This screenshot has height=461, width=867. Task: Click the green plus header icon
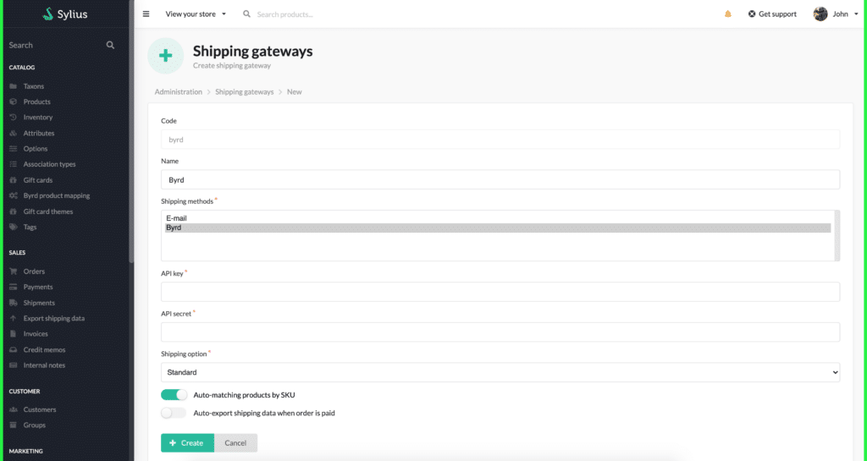[x=165, y=56]
